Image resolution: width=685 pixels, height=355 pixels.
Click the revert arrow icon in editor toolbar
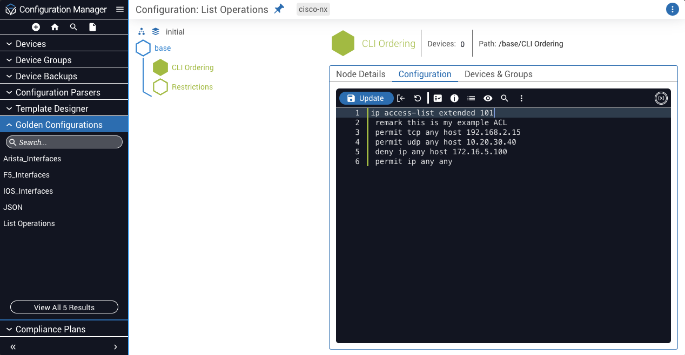pos(418,98)
